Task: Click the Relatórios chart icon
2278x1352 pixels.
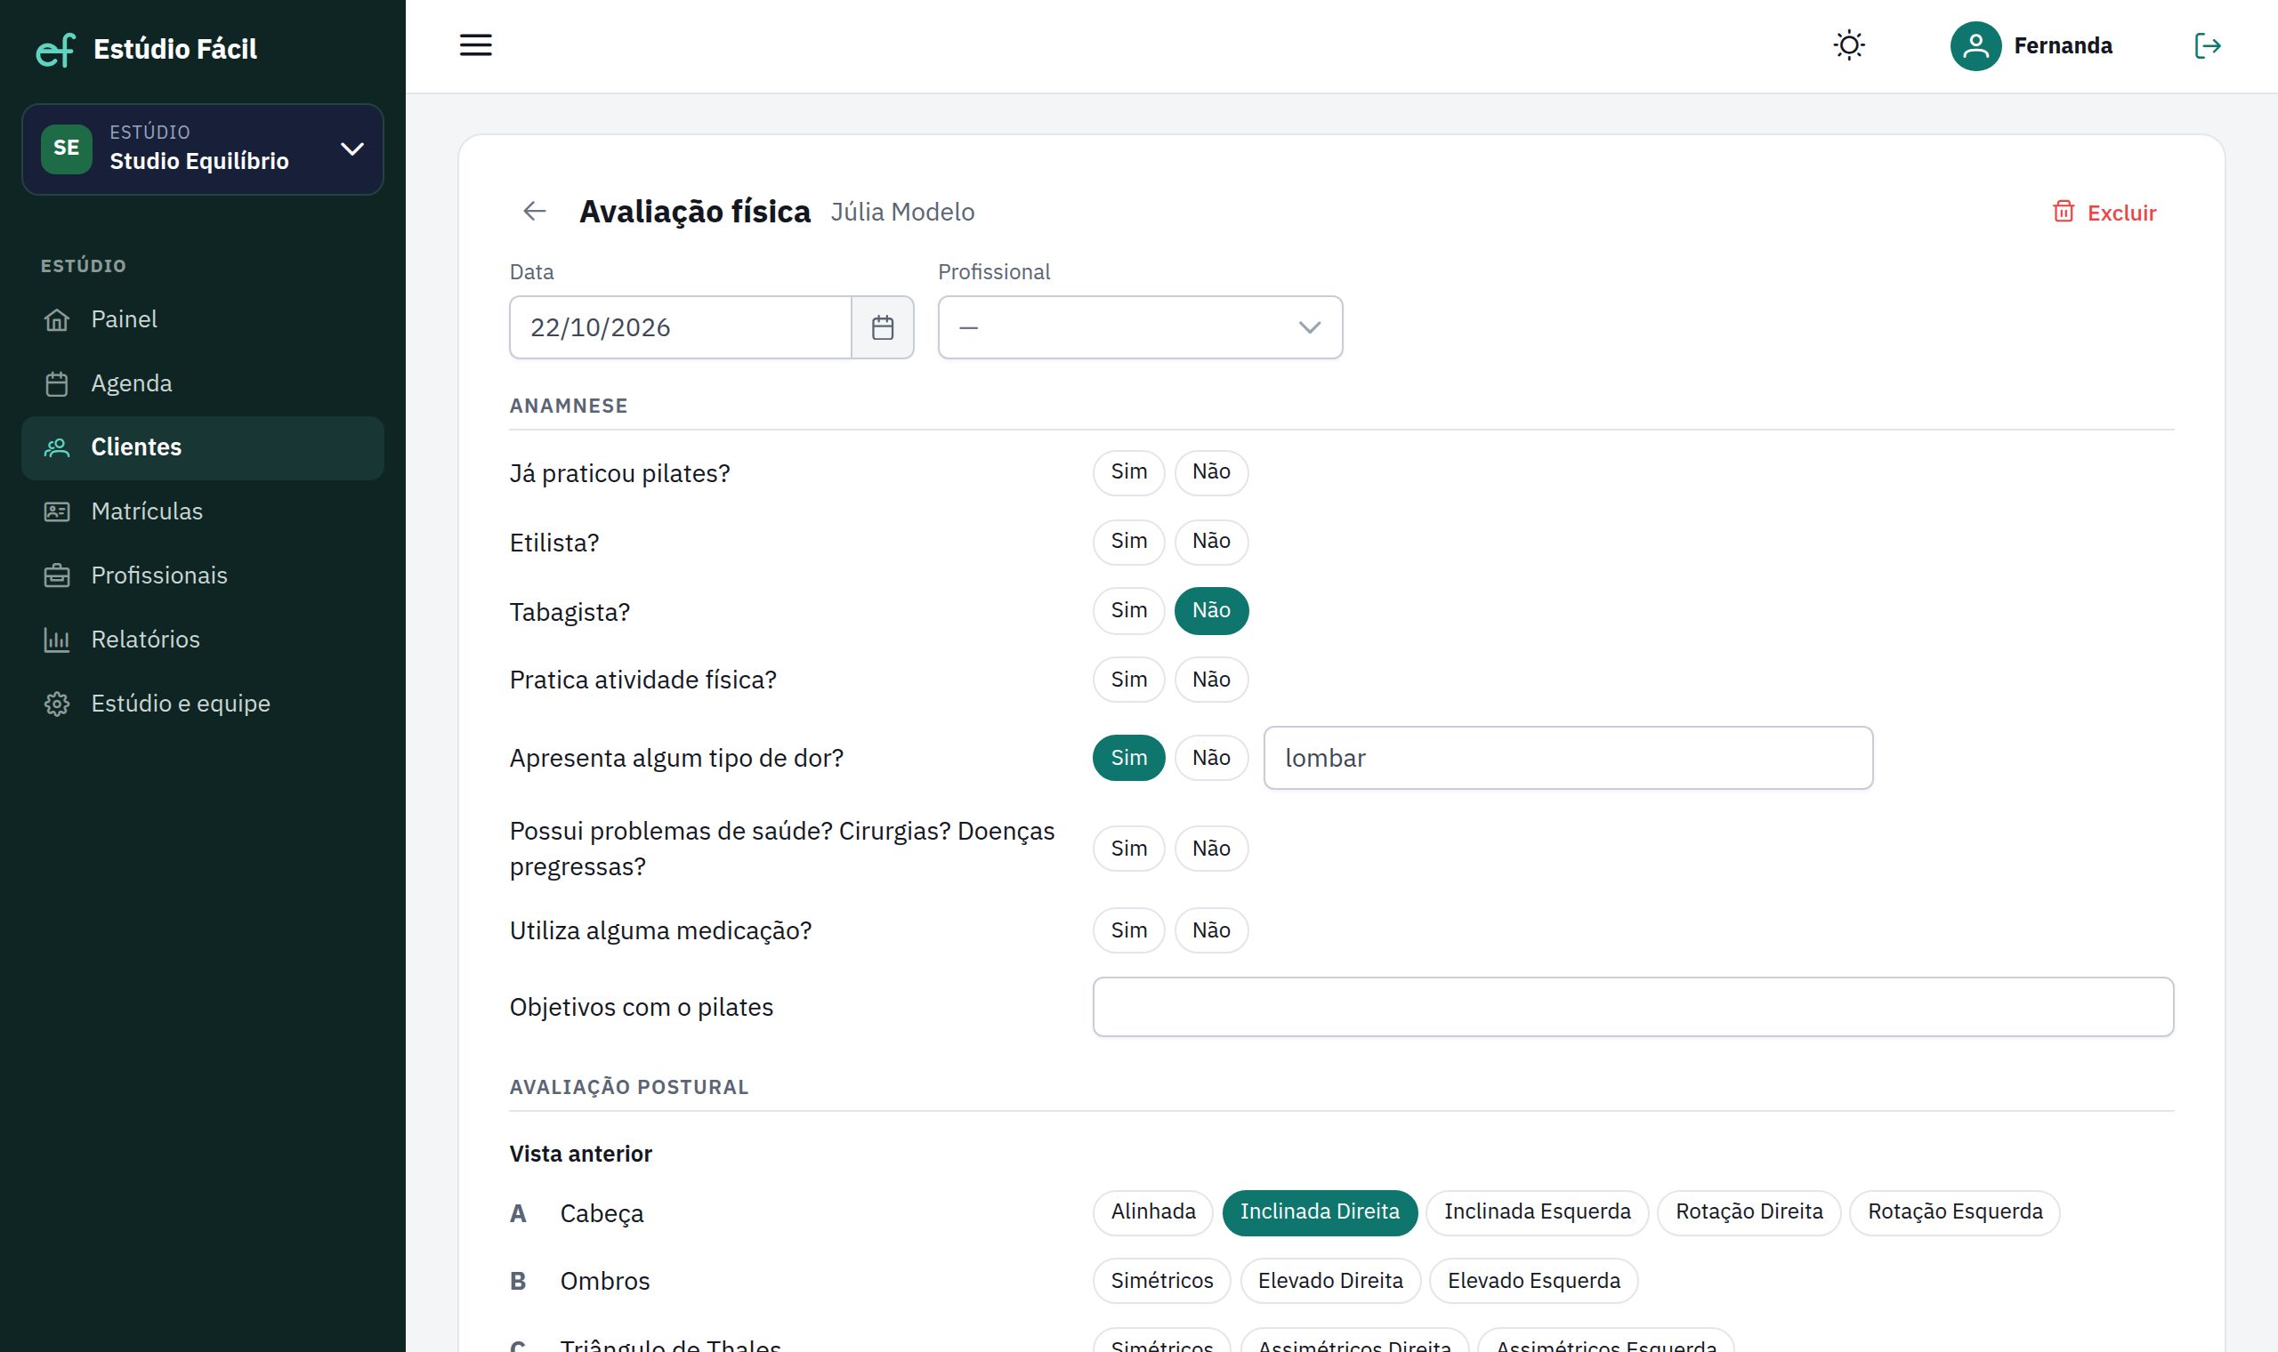Action: (58, 640)
